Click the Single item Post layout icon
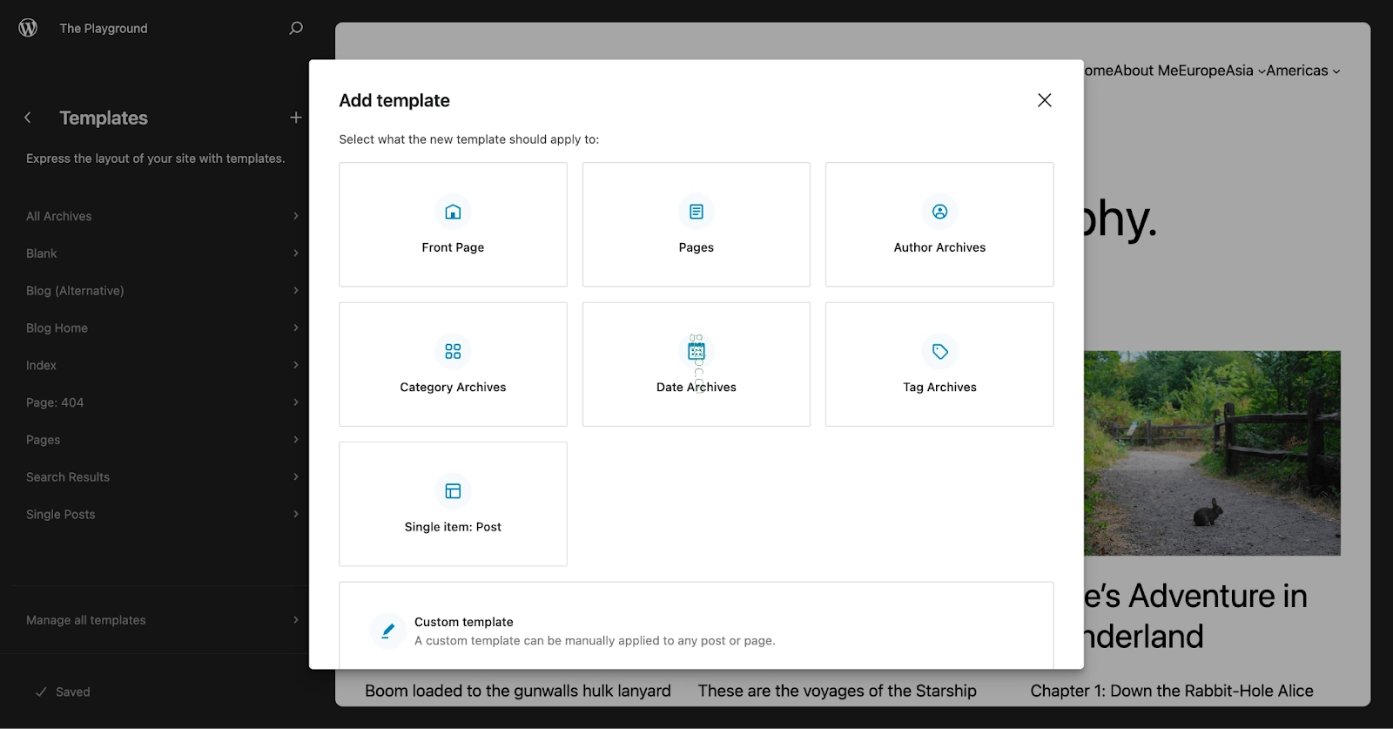 (453, 491)
